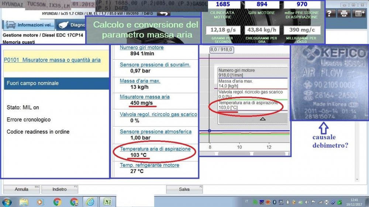Click the protocol list icon at top right
This screenshot has height=207, width=369.
click(x=358, y=14)
